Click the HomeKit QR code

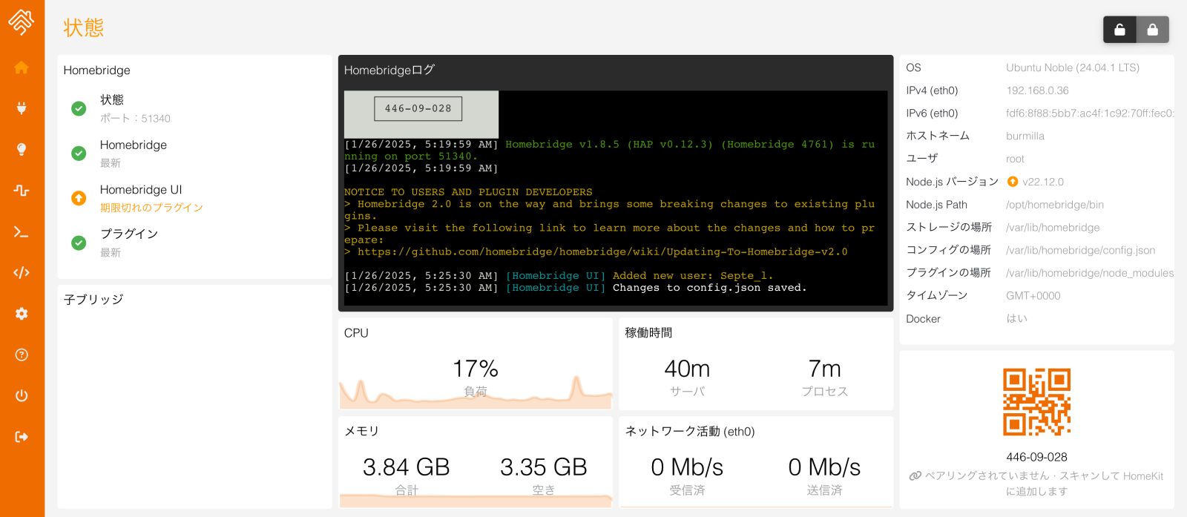click(1036, 401)
